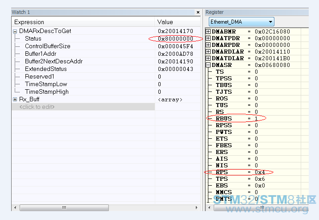
Task: Click the DMASR value 0x00680080
Action: [273, 65]
